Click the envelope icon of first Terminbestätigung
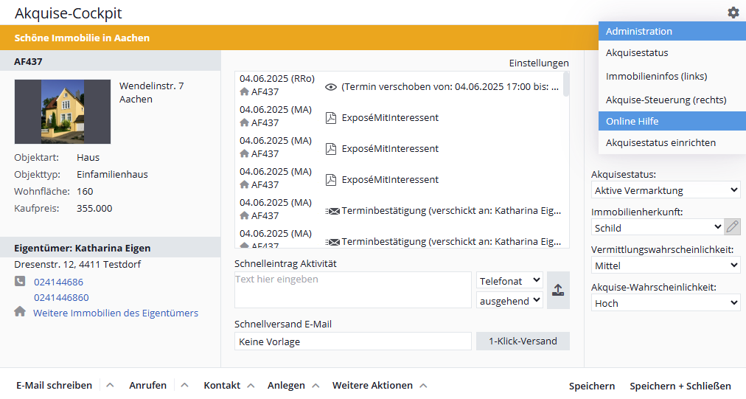 tap(332, 211)
